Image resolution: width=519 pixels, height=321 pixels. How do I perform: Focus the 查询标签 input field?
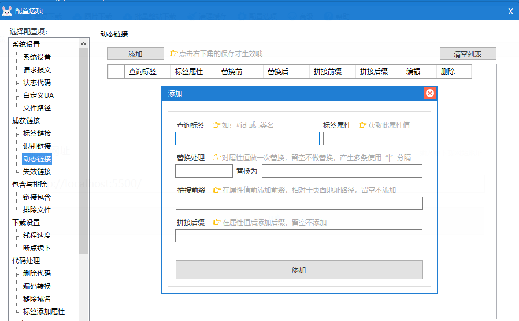[x=247, y=139]
